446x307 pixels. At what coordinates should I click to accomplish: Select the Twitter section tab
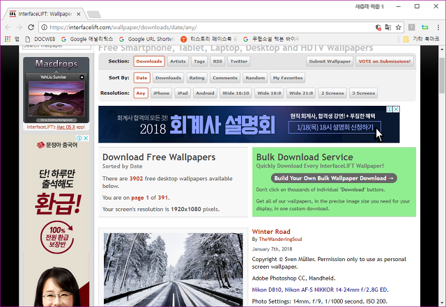[238, 61]
